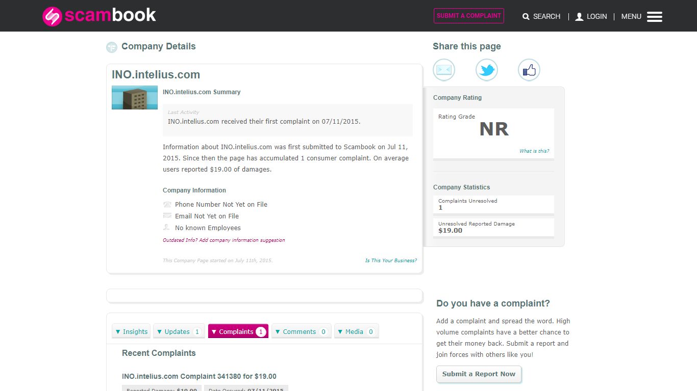This screenshot has height=391, width=697.
Task: Open the Media tab
Action: [x=357, y=331]
